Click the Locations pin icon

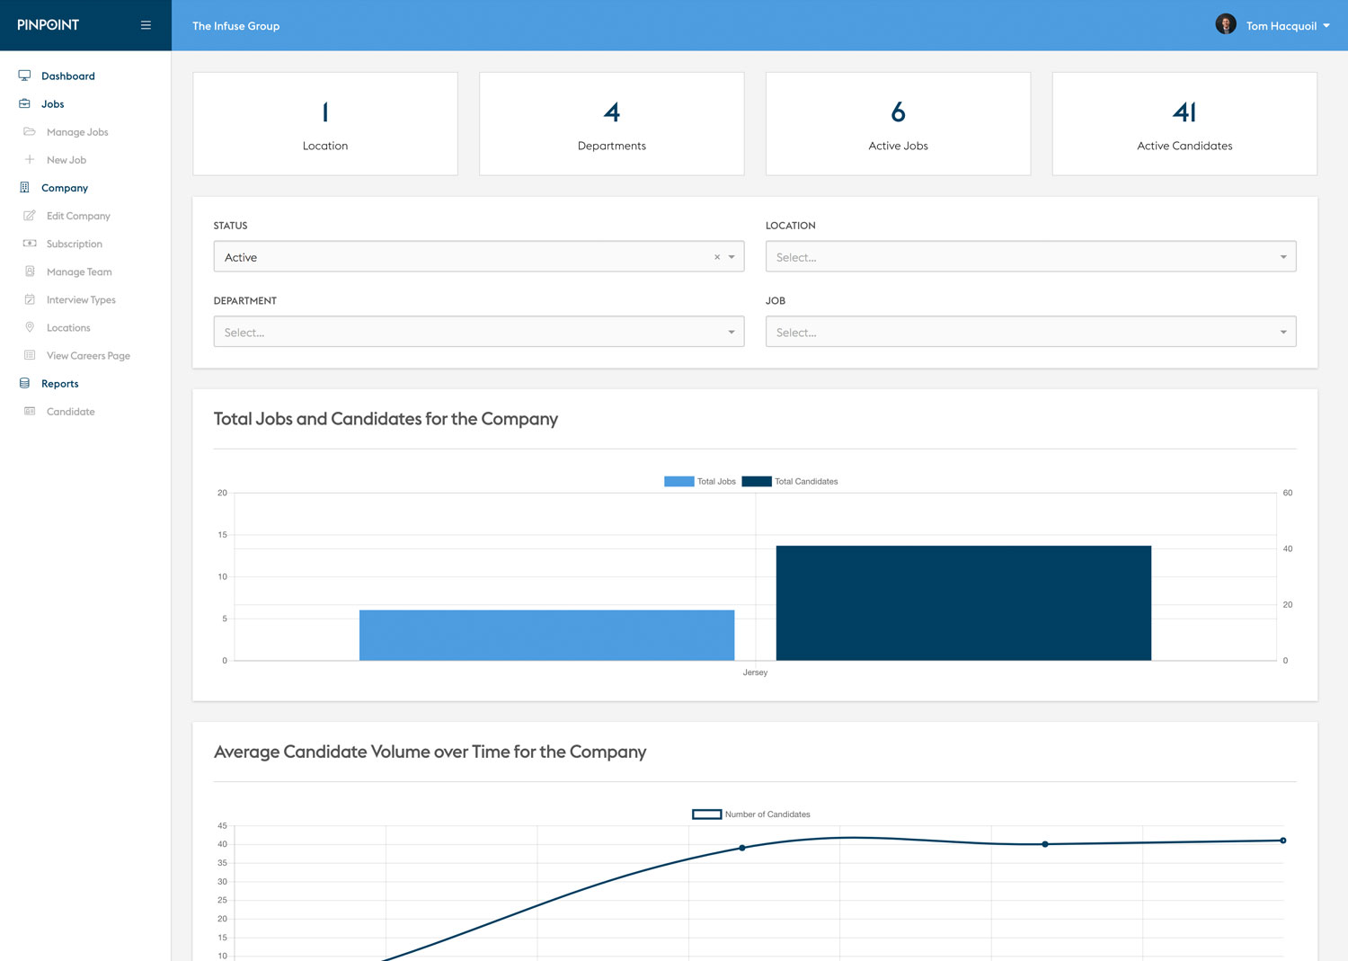point(30,327)
